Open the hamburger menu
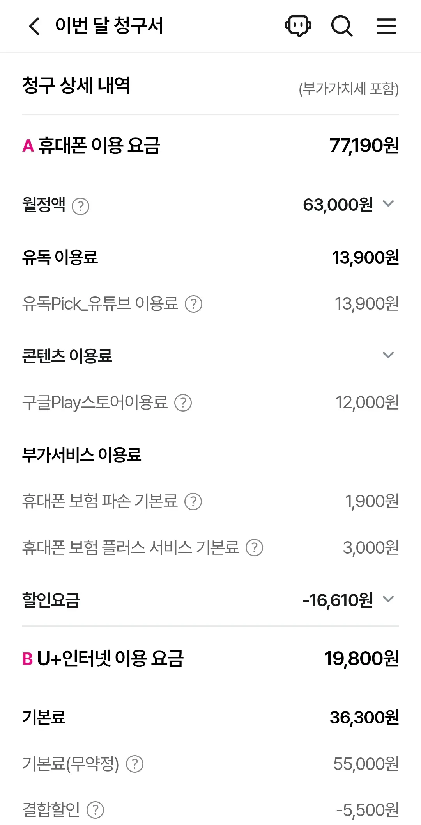This screenshot has width=421, height=825. click(x=386, y=26)
